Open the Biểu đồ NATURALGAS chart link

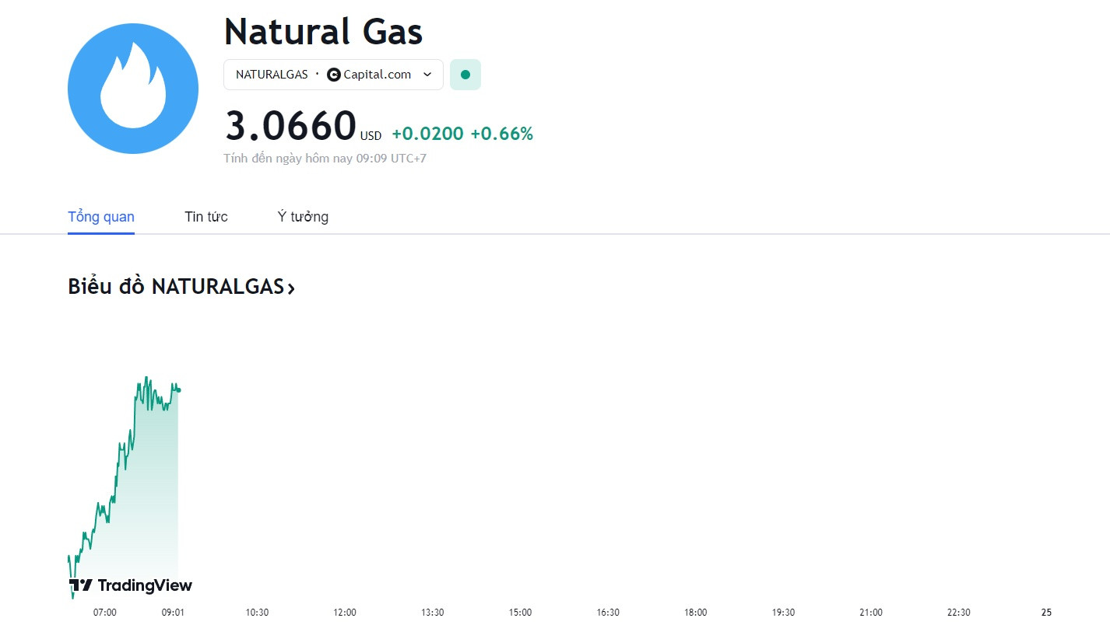181,287
